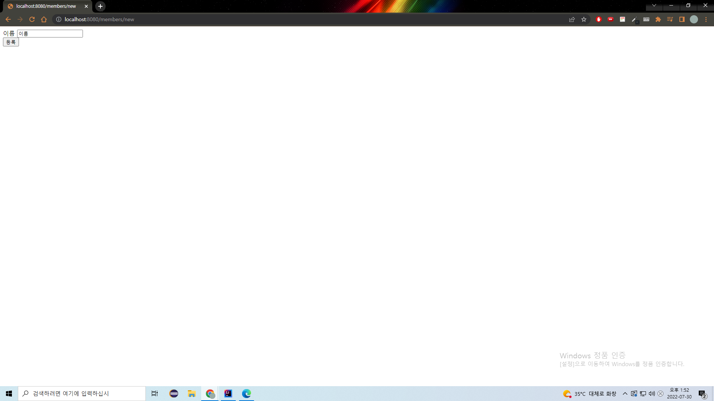
Task: Open the pen color picker extension
Action: tap(634, 19)
